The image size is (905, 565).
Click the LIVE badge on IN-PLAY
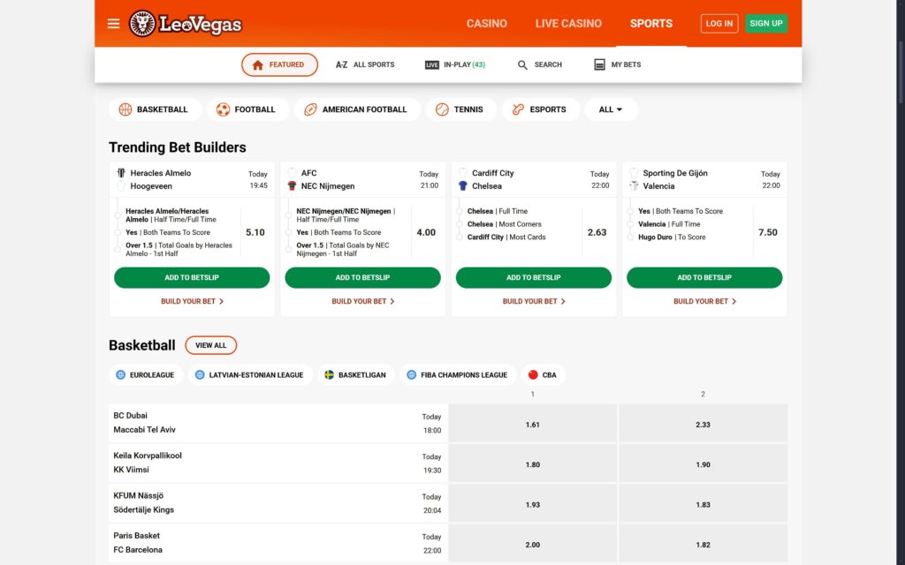pyautogui.click(x=431, y=64)
